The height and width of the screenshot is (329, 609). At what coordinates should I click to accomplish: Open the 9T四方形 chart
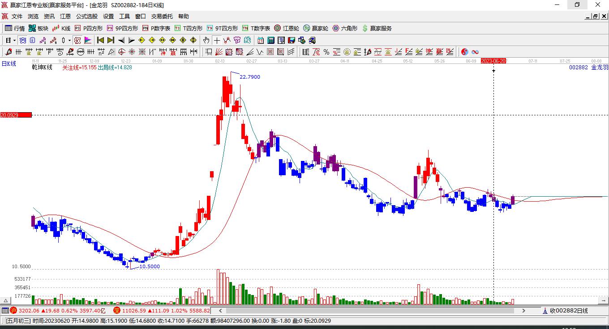tap(222, 28)
